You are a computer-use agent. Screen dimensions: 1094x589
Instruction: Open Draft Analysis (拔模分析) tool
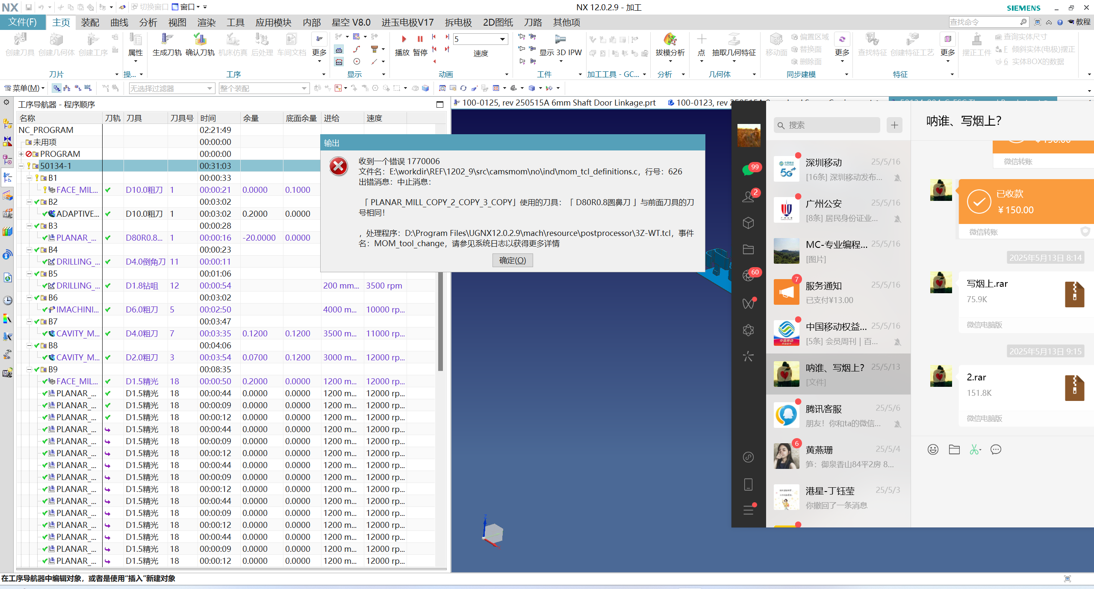[670, 40]
